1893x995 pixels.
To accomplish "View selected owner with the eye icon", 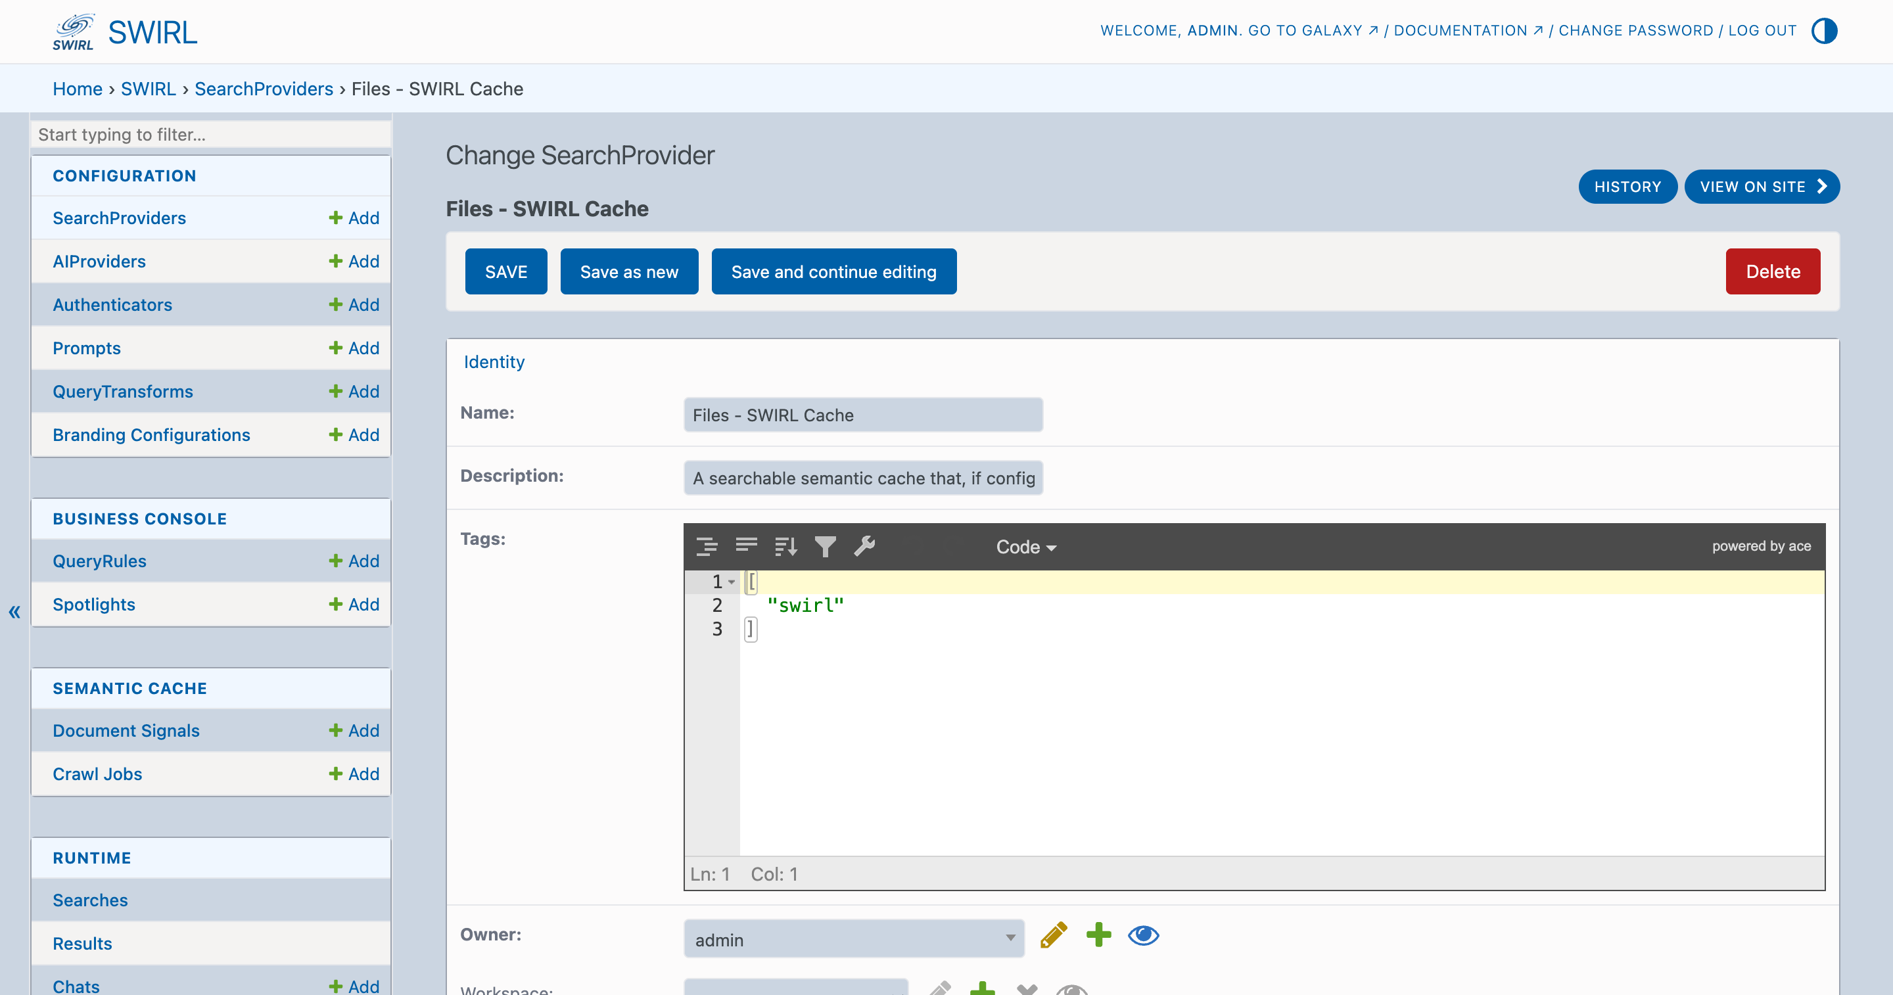I will (1144, 935).
